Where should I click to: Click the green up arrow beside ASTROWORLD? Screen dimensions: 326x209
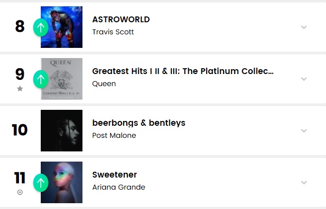tap(41, 28)
